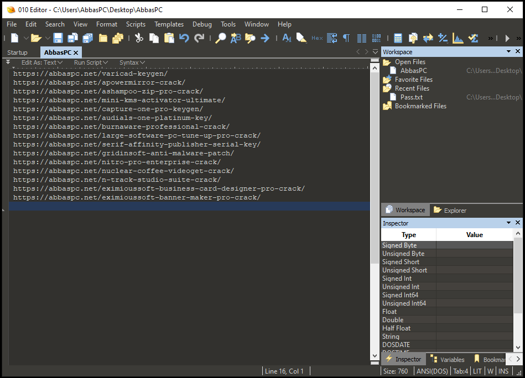Image resolution: width=525 pixels, height=378 pixels.
Task: Toggle INS insert mode in status bar
Action: click(503, 371)
